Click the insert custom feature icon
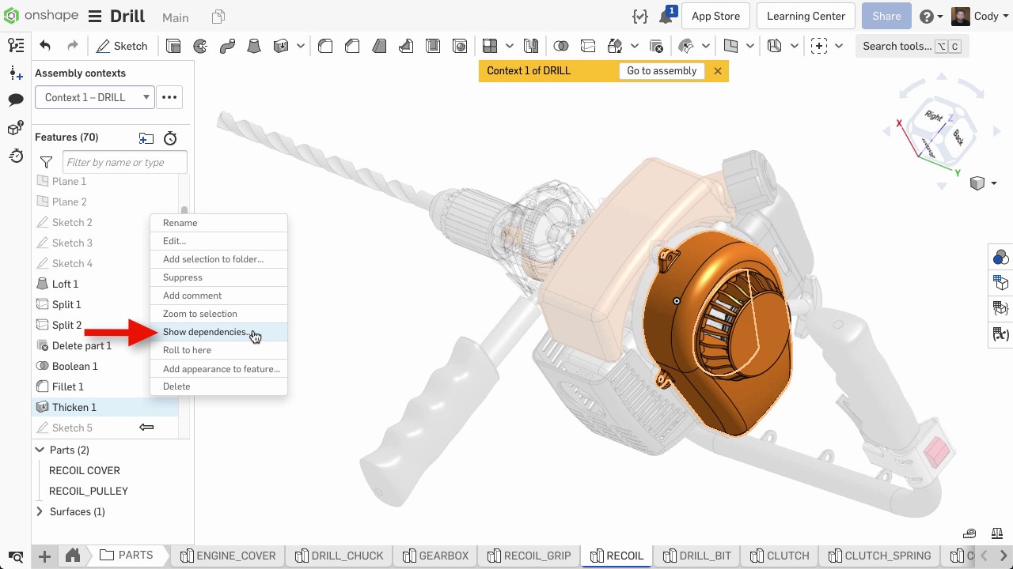 point(819,46)
